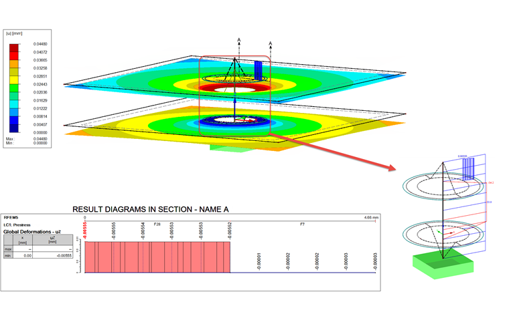
Task: Select the 'max' row label in the table
Action: [x=8, y=249]
